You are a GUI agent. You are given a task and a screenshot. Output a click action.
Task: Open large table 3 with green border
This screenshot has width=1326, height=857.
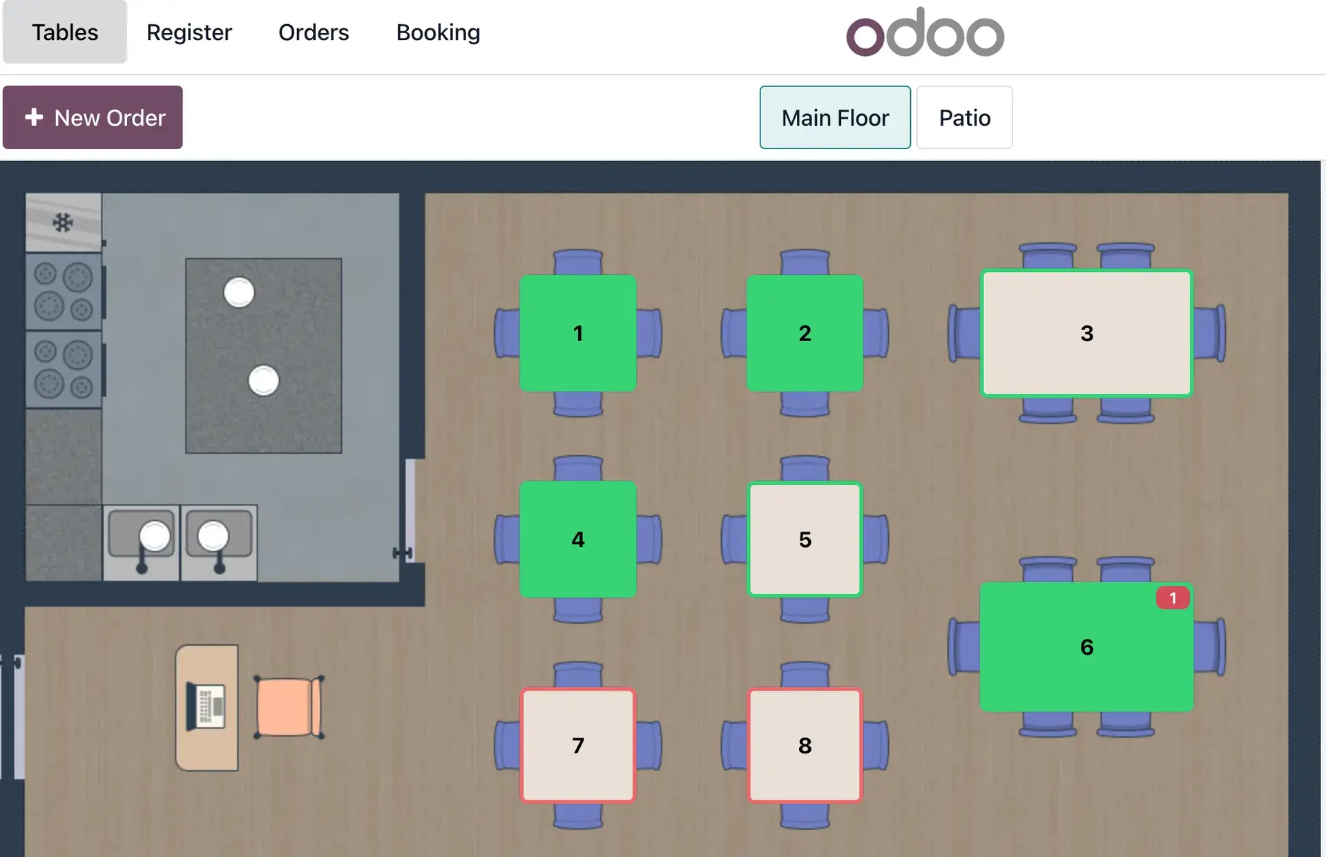tap(1086, 334)
